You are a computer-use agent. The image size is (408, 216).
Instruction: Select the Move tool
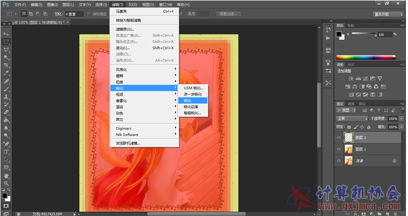point(6,34)
